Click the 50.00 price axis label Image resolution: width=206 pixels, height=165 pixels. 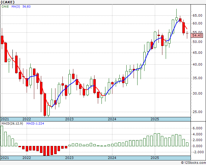click(x=197, y=42)
